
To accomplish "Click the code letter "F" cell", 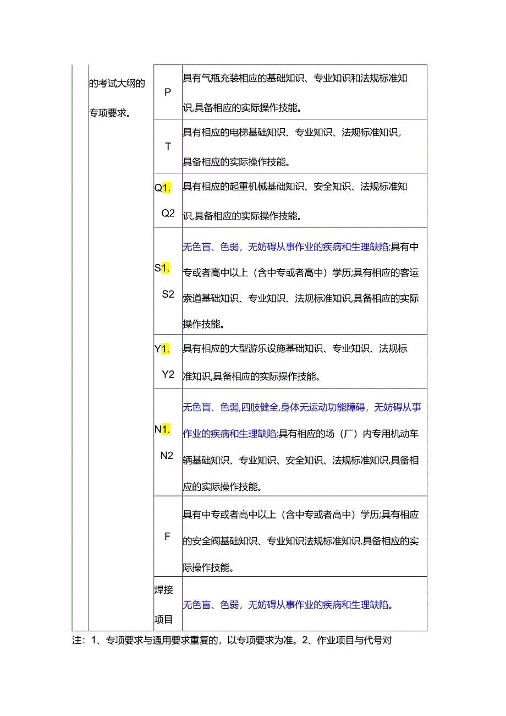I will click(x=167, y=535).
